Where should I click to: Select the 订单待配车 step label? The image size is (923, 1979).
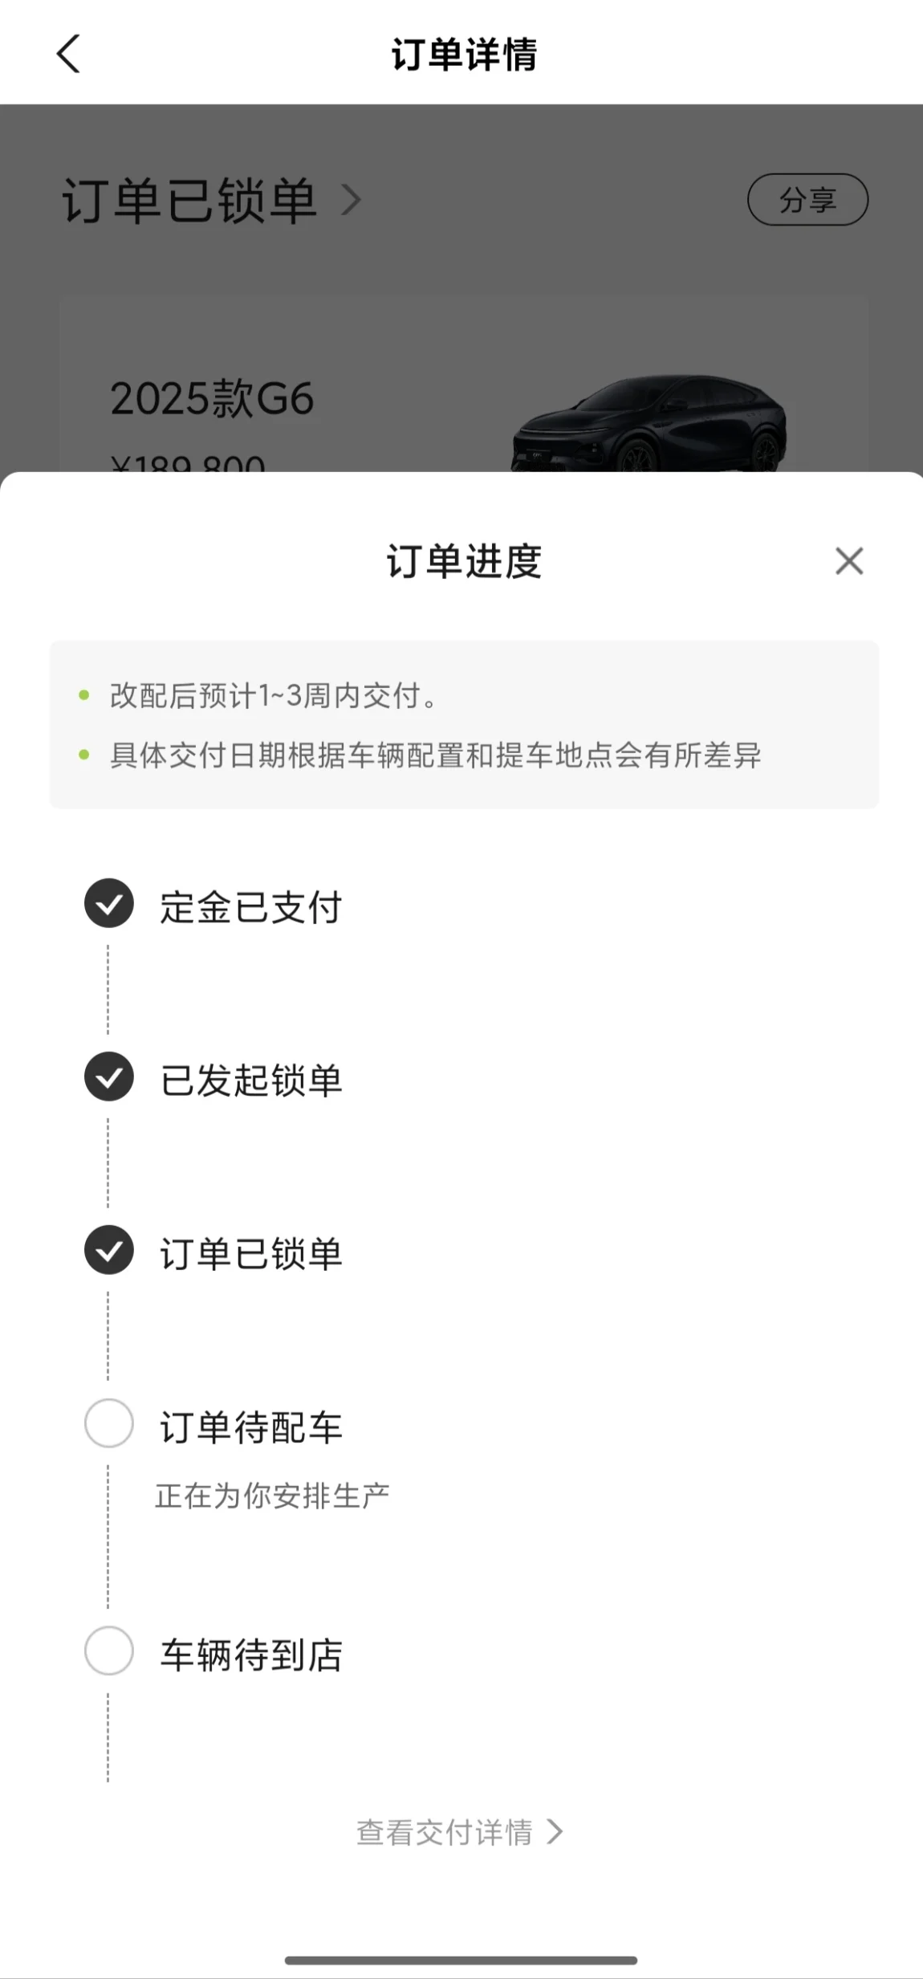[251, 1427]
